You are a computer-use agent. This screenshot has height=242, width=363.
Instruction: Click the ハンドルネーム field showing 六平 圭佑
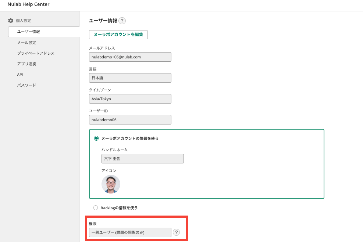[x=143, y=159]
